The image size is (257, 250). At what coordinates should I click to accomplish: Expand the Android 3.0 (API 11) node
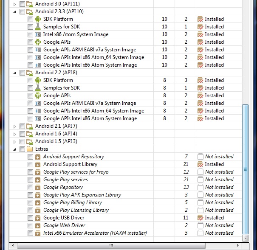pyautogui.click(x=15, y=4)
